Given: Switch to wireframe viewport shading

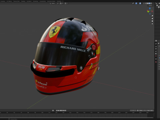Looking at the screenshot, I should coord(146,3).
